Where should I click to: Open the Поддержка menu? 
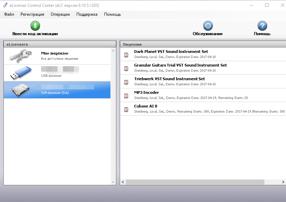click(x=87, y=14)
